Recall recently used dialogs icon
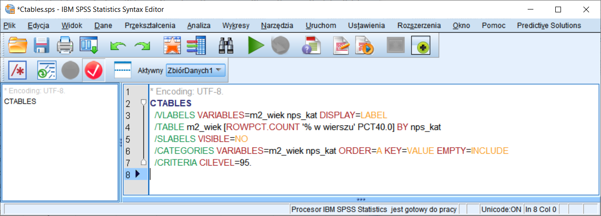Image resolution: width=601 pixels, height=216 pixels. point(89,46)
